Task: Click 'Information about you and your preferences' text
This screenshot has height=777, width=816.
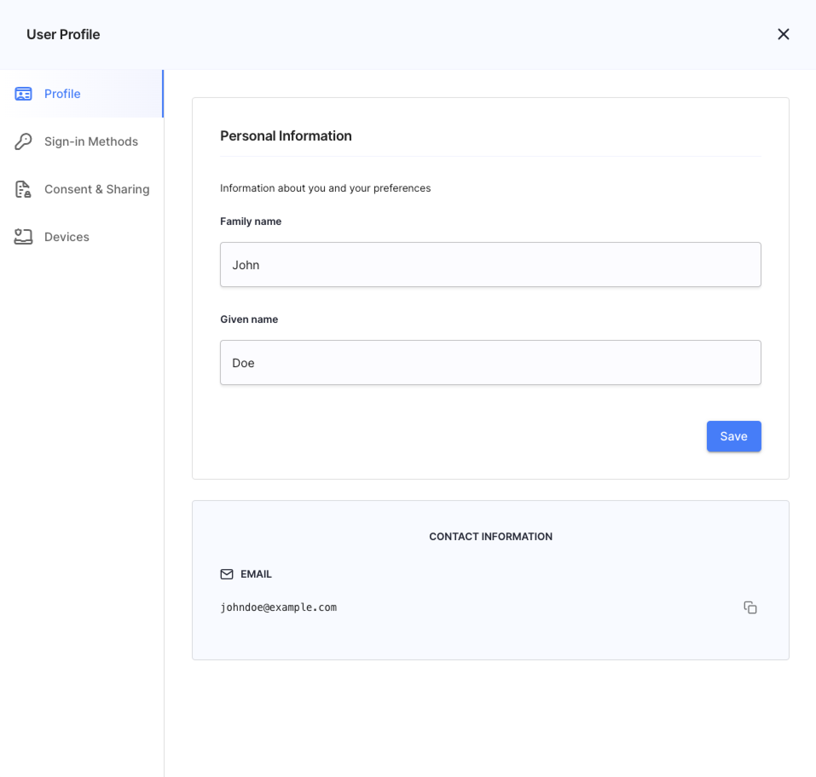Action: click(x=325, y=188)
